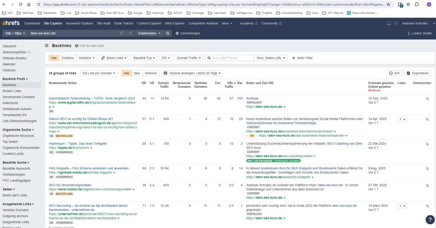
Task: Open the 'Wie du das nutzt' help icon
Action: pyautogui.click(x=77, y=46)
